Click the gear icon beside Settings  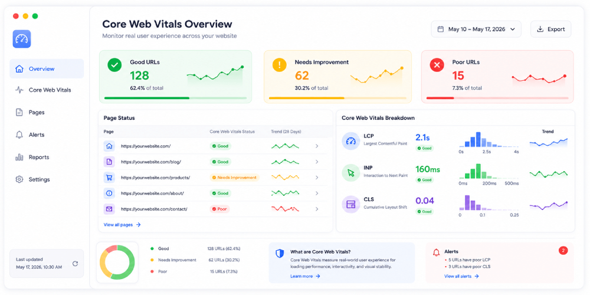[19, 179]
